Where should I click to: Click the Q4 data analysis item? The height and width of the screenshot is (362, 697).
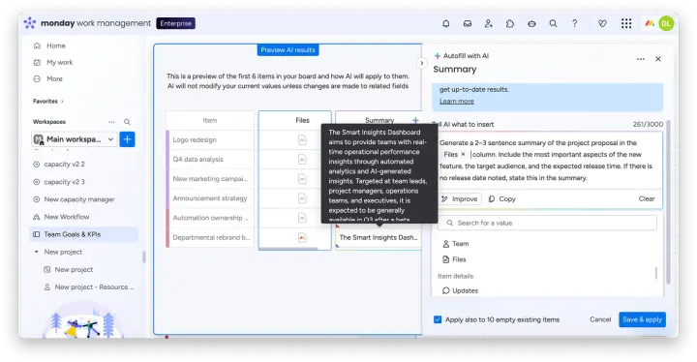click(197, 160)
